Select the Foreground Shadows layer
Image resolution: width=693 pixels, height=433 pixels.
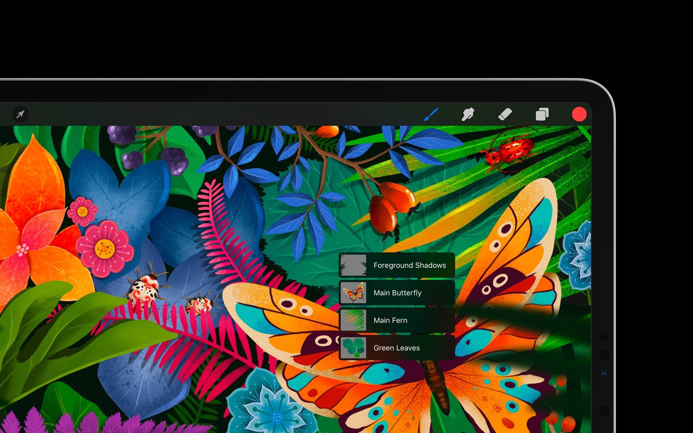(397, 265)
